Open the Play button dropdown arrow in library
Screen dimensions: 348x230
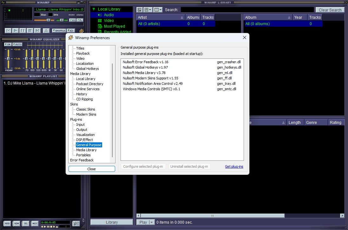point(152,222)
